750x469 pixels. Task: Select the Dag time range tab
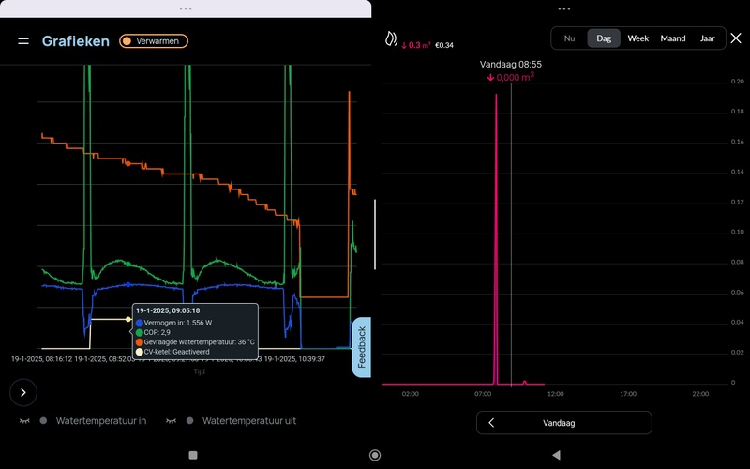(604, 38)
